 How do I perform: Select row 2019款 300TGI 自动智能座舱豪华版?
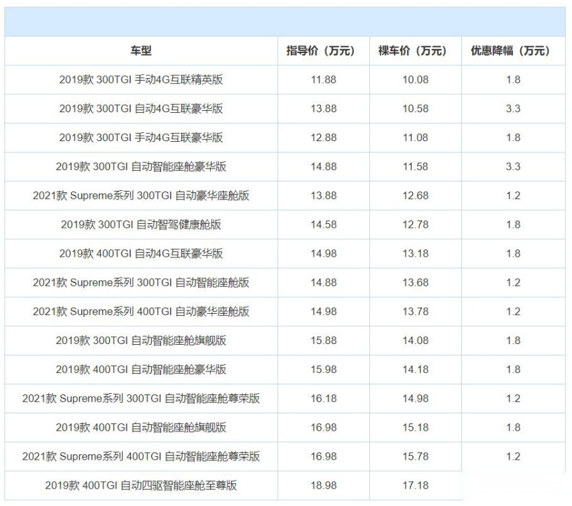tap(285, 167)
